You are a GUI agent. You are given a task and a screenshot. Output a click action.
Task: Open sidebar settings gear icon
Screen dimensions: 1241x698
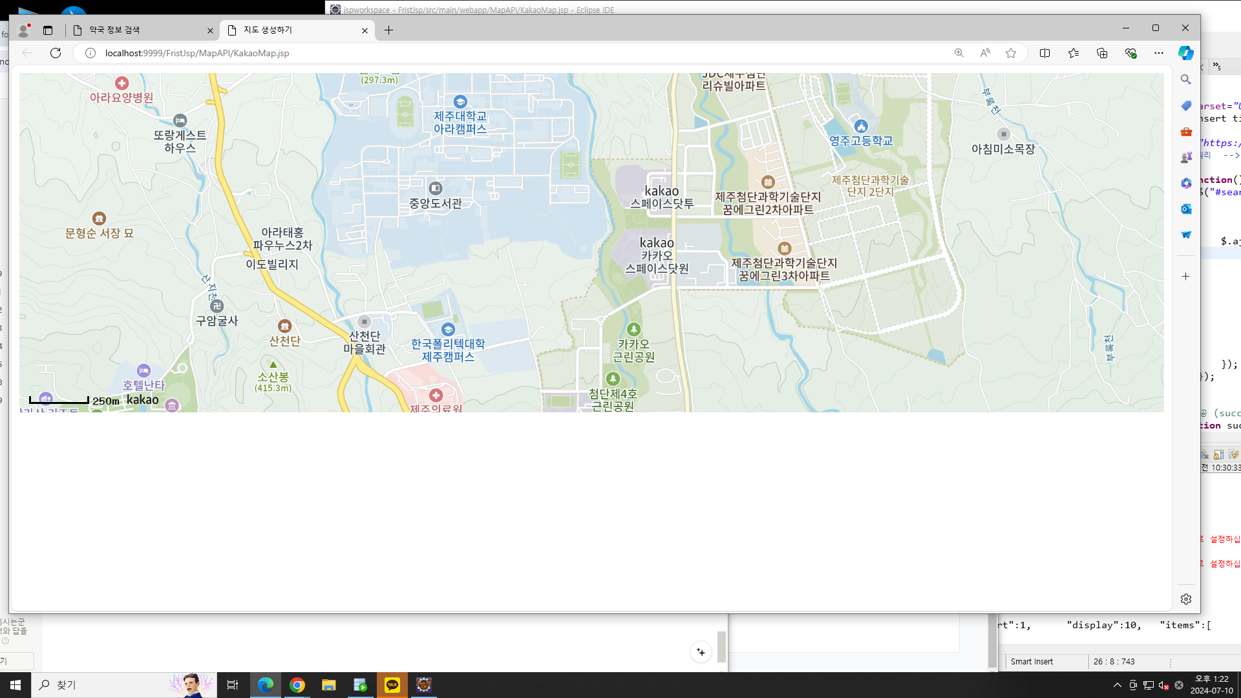point(1185,599)
